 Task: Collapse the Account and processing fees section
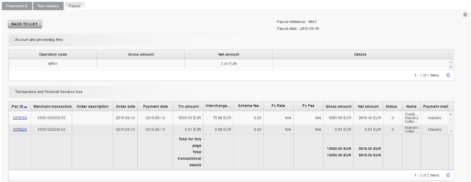pyautogui.click(x=39, y=40)
